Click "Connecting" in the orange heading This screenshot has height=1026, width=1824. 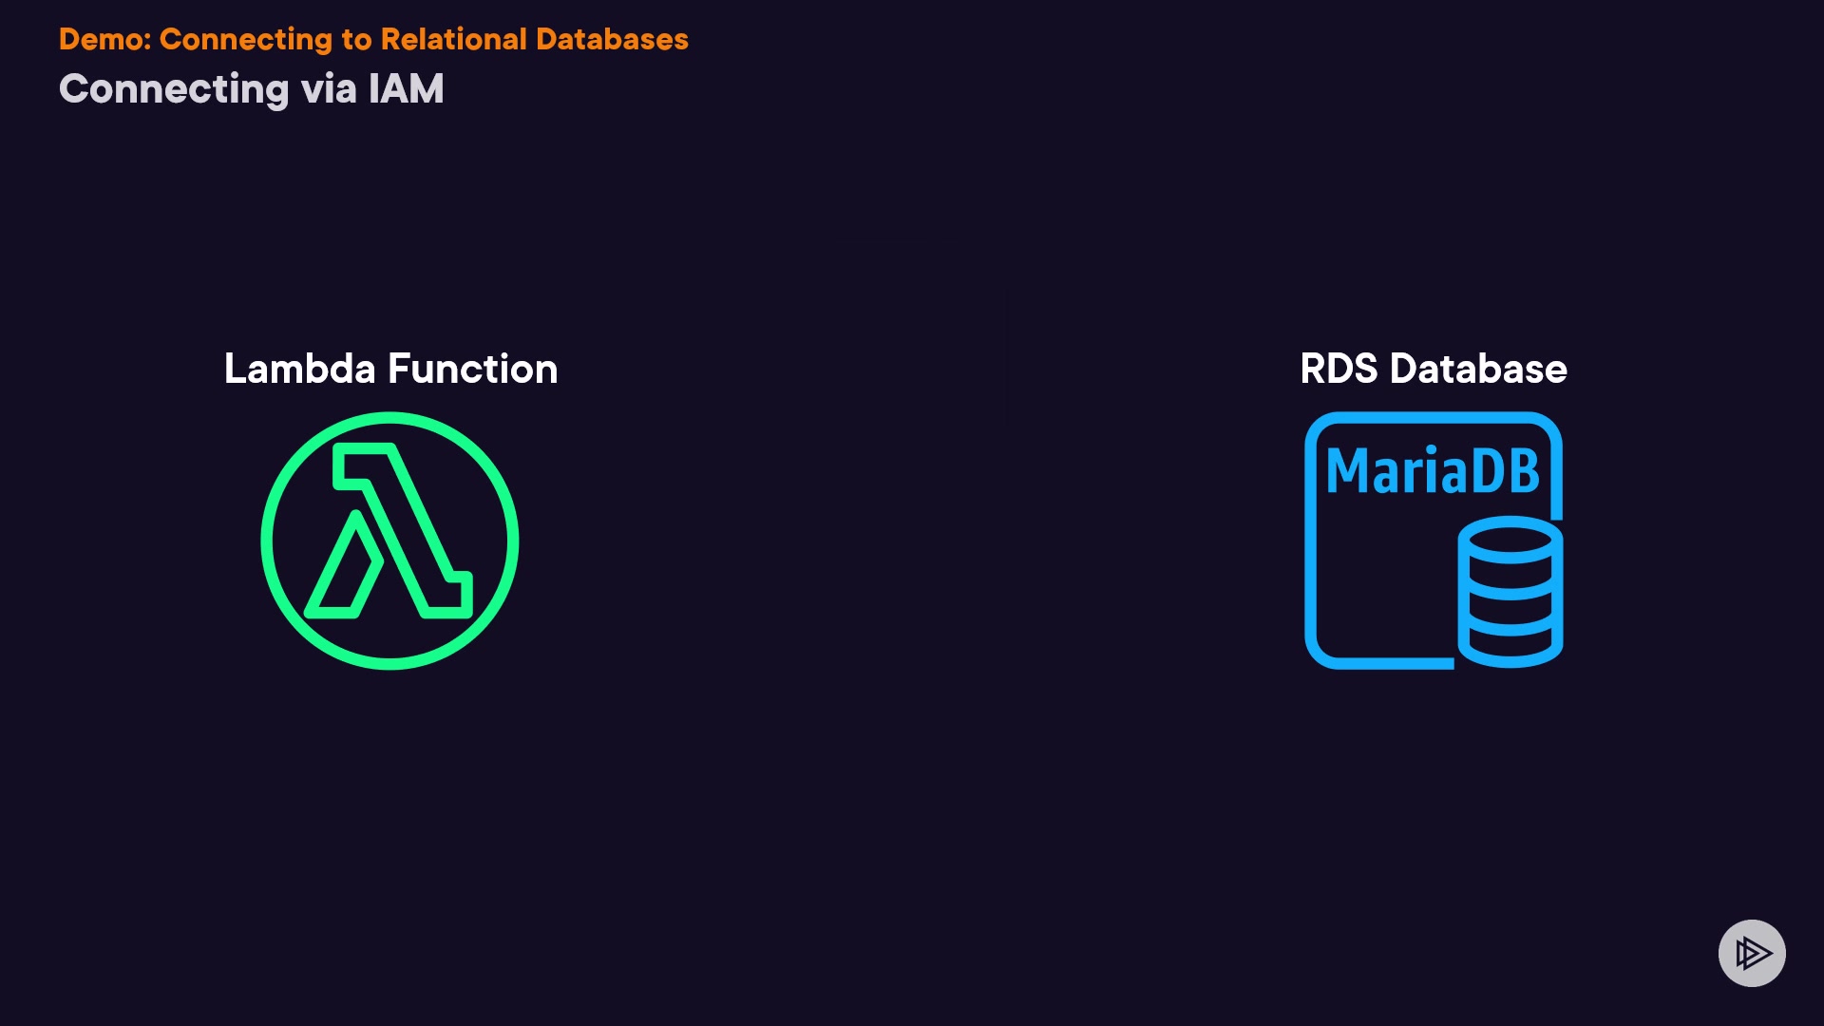coord(246,39)
